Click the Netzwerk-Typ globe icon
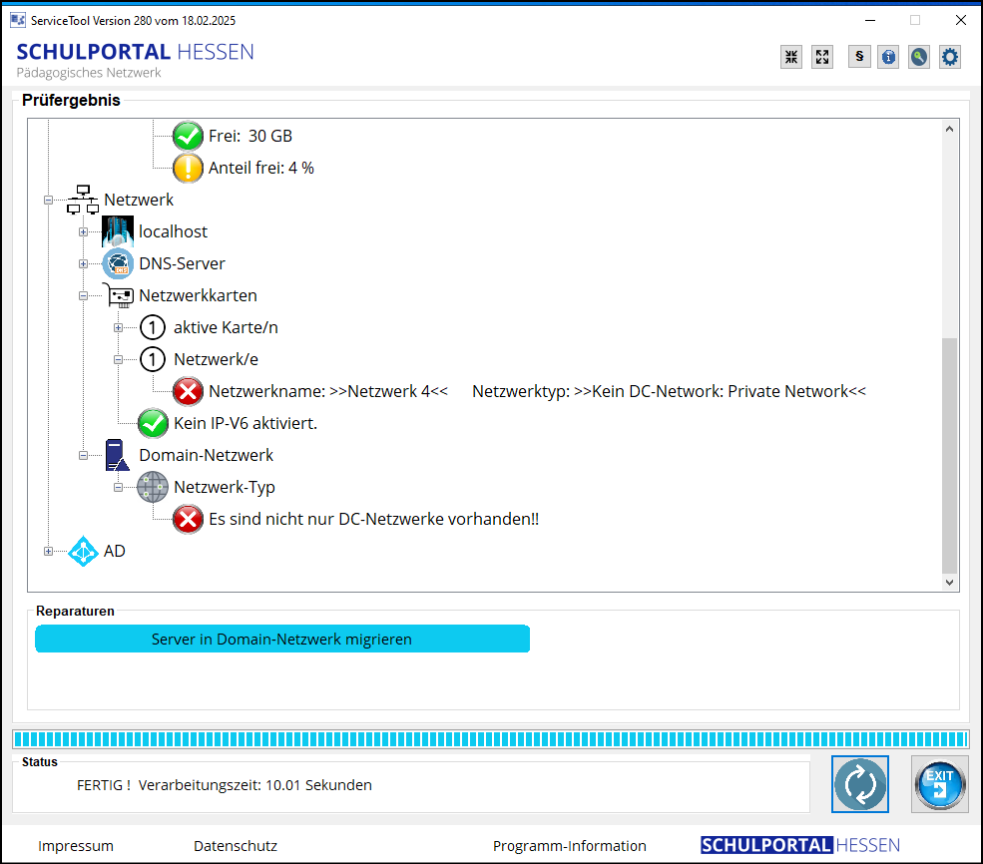983x864 pixels. click(x=153, y=487)
